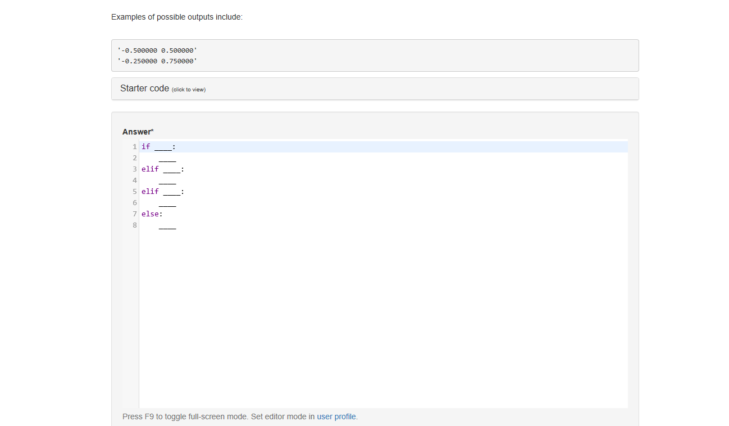
Task: Select line number 1 in the gutter
Action: coord(134,146)
